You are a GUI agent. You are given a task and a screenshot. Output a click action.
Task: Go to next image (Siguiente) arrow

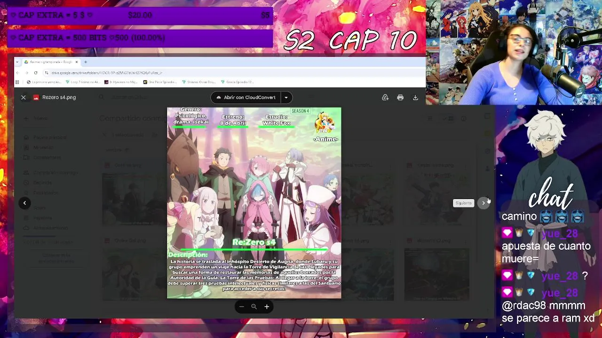pos(483,203)
